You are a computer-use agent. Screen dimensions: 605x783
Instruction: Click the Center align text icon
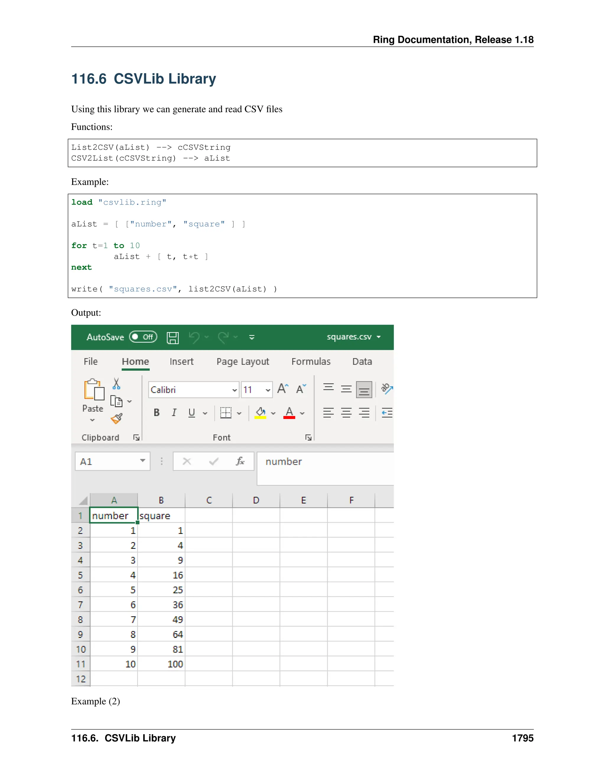click(x=346, y=413)
